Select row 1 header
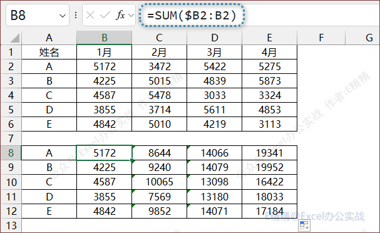The width and height of the screenshot is (380, 233). coord(11,52)
